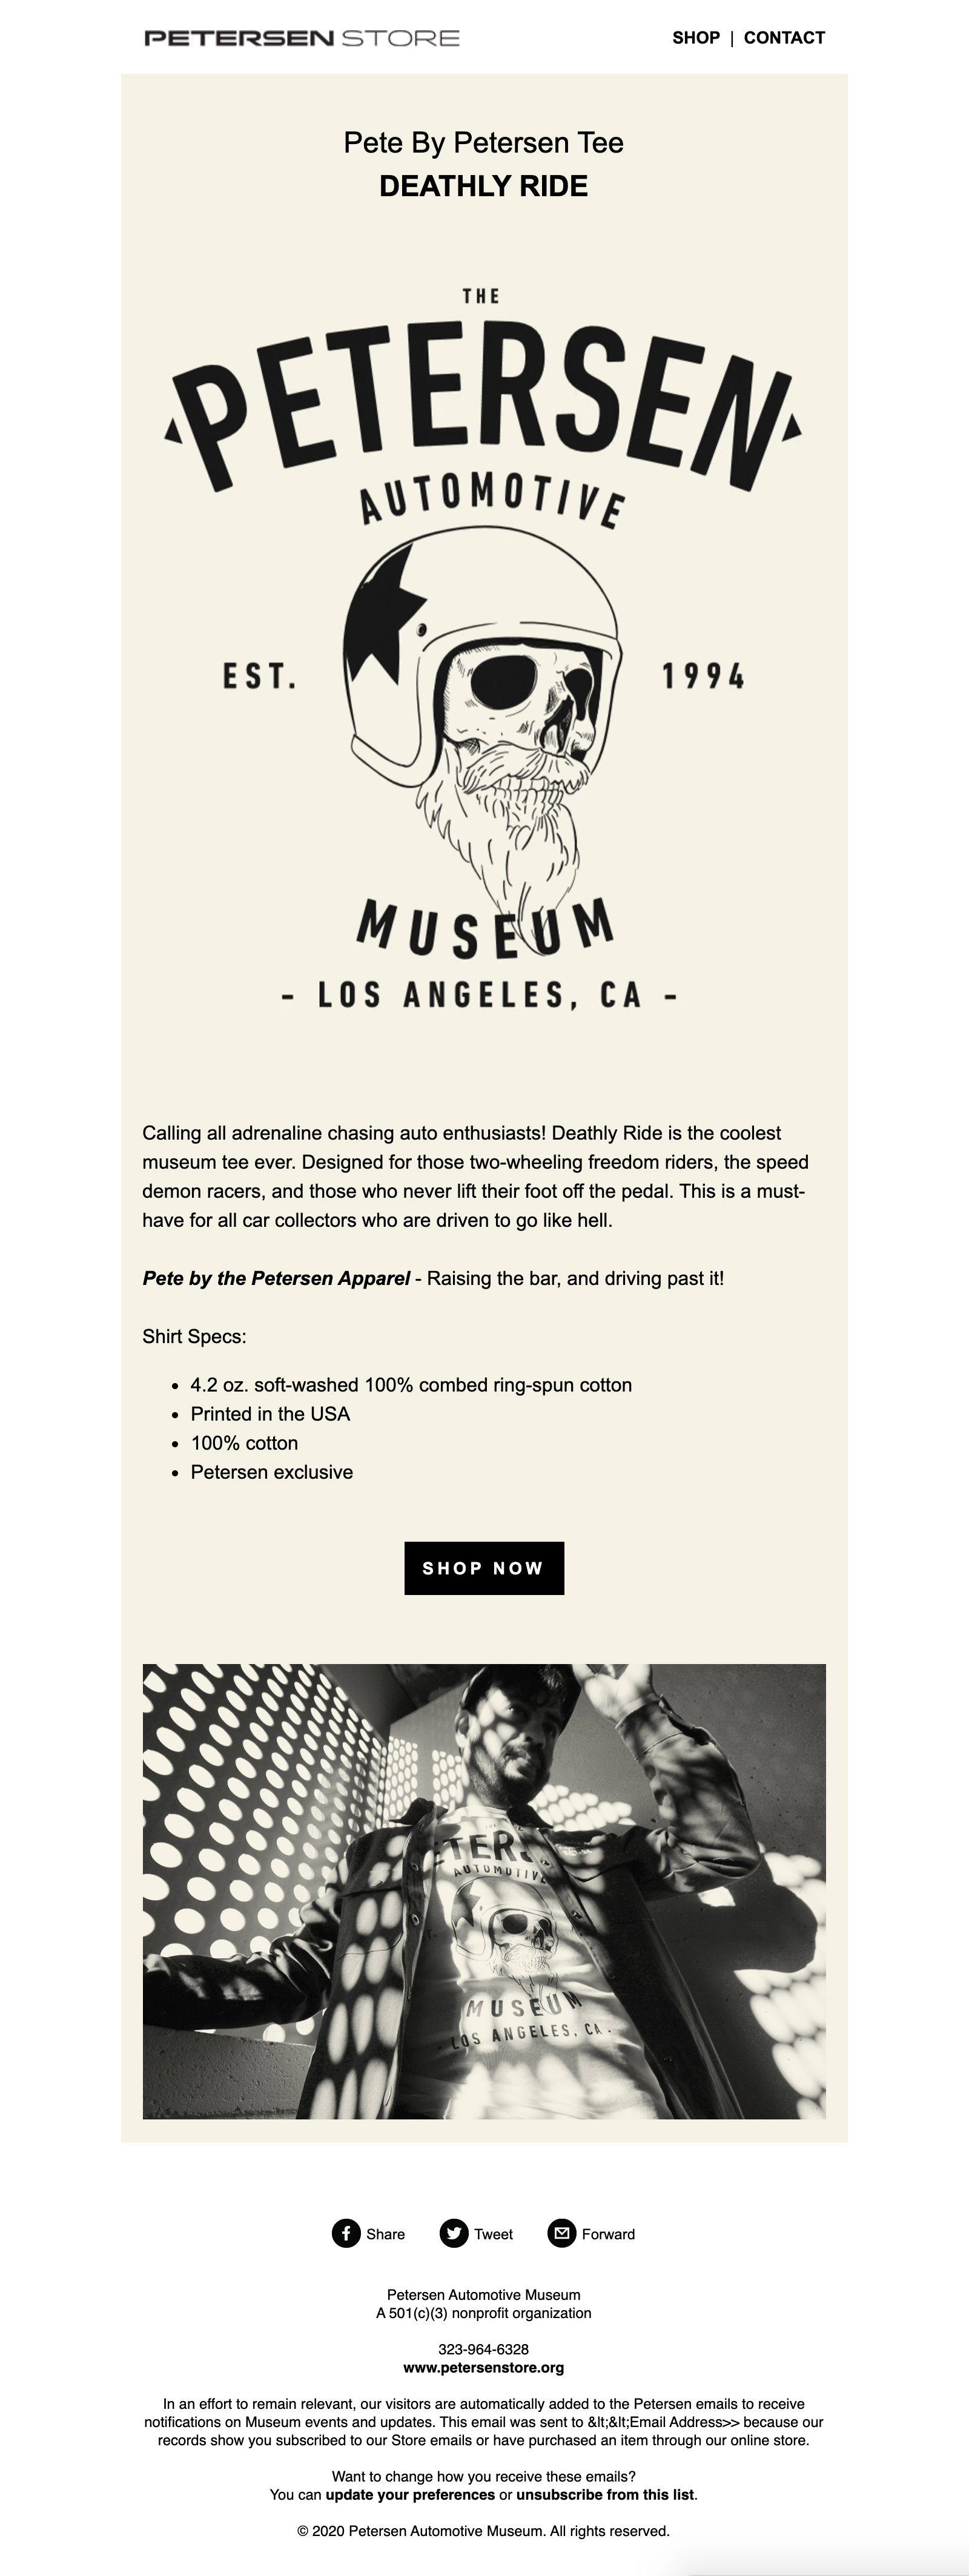
Task: Click the Forward text label
Action: (x=608, y=2234)
